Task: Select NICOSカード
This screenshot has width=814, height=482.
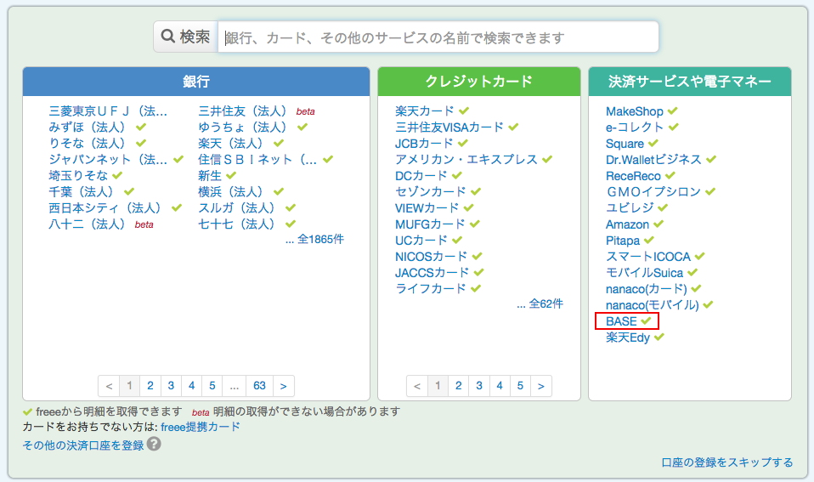Action: pos(432,257)
